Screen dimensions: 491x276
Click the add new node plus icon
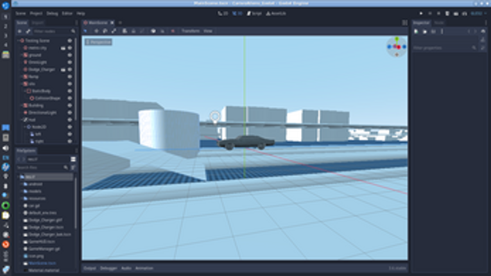20,31
